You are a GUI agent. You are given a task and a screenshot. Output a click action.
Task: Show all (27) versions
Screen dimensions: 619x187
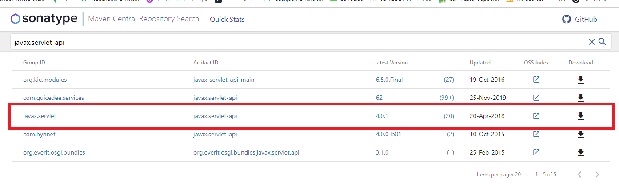[x=449, y=80]
